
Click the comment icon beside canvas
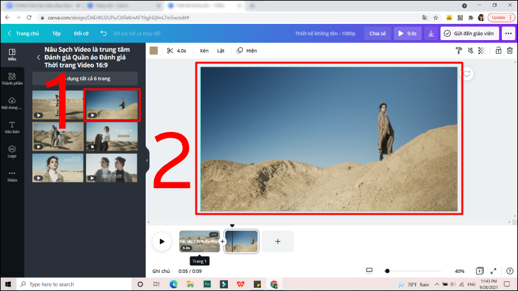click(x=467, y=74)
